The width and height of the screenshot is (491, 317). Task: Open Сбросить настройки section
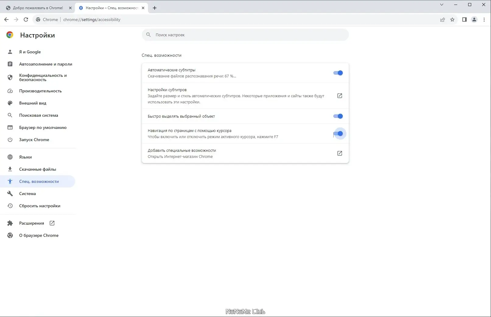tap(40, 206)
